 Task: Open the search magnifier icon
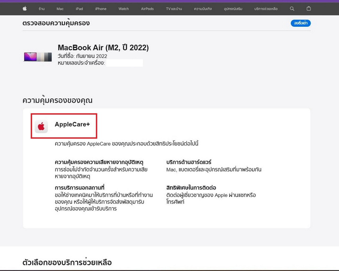pyautogui.click(x=292, y=9)
